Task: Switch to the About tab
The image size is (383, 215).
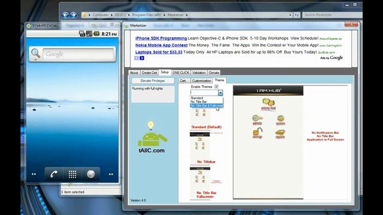Action: point(134,73)
